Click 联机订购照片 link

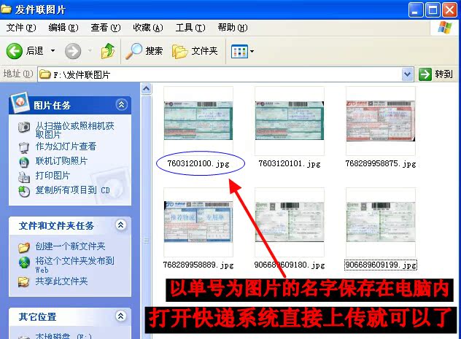[x=61, y=160]
